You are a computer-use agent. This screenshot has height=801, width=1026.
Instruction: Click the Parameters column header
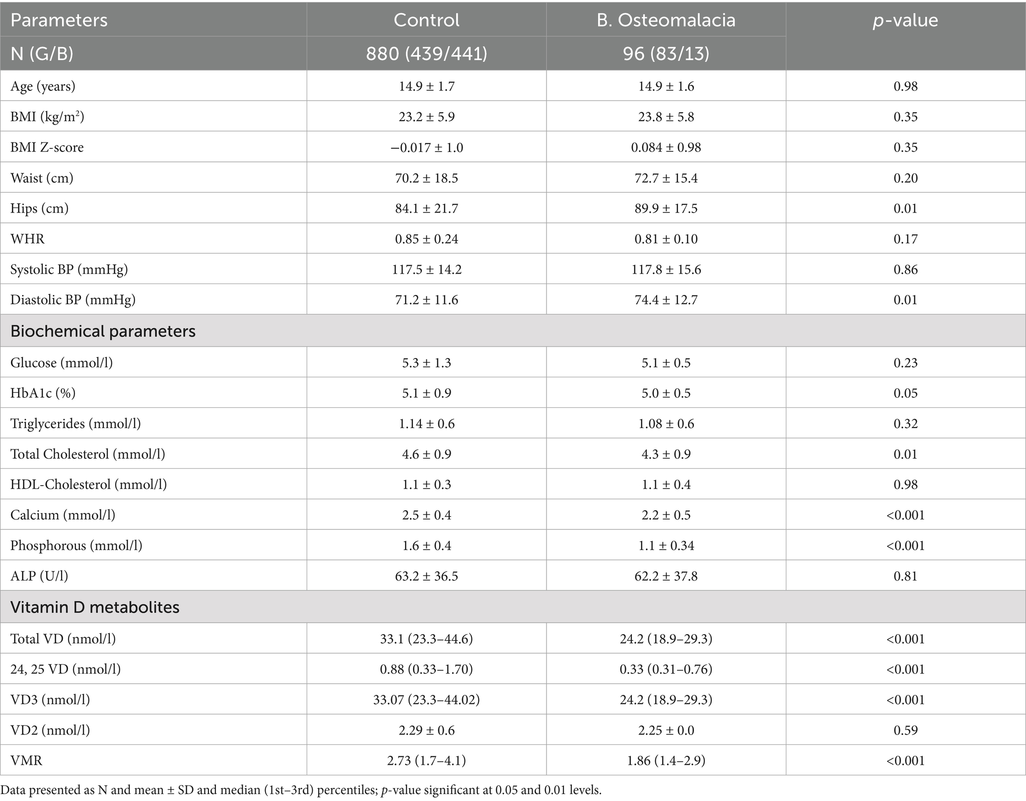click(x=59, y=20)
